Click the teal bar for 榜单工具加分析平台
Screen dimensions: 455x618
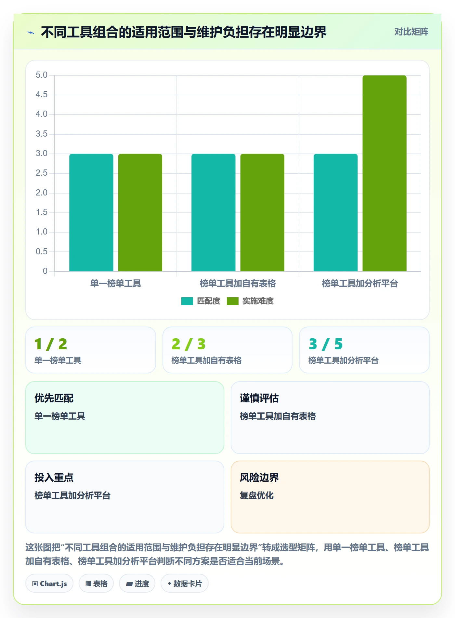pyautogui.click(x=336, y=212)
